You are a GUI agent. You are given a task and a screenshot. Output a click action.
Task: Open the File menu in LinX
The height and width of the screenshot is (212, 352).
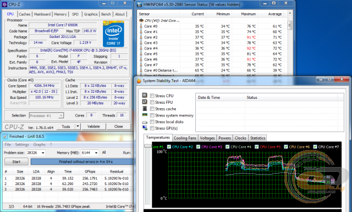pos(8,144)
